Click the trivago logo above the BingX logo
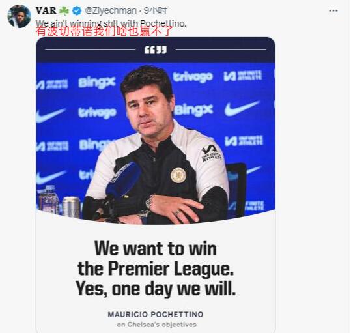Screen dimensions: 351x333 [x=193, y=78]
